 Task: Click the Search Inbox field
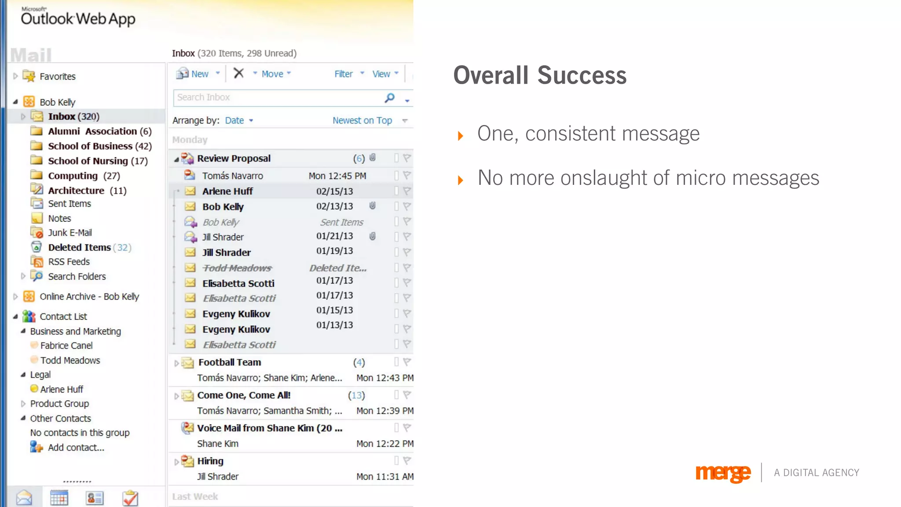point(279,97)
